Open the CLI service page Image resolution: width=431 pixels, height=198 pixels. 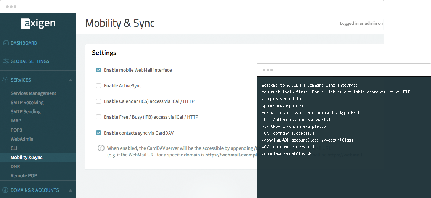point(14,148)
